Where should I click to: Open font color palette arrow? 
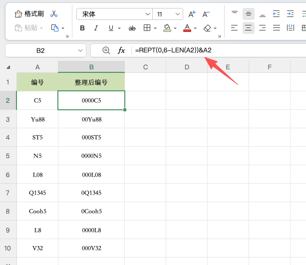tap(195, 28)
